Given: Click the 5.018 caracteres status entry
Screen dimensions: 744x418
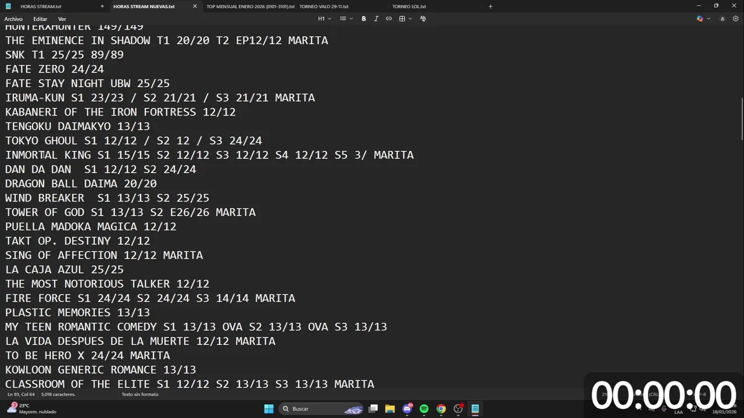Looking at the screenshot, I should coord(58,394).
